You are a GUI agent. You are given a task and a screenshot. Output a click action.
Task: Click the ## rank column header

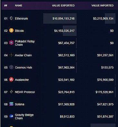(6, 5)
